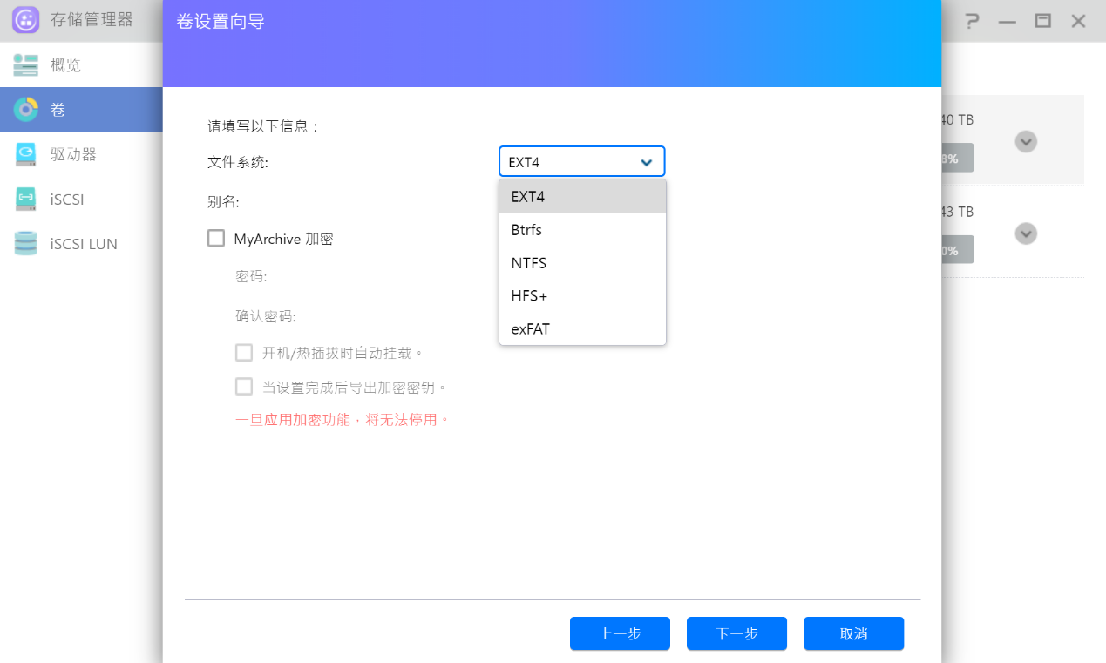Viewport: 1106px width, 663px height.
Task: Expand the second volume's chevron
Action: pyautogui.click(x=1026, y=233)
